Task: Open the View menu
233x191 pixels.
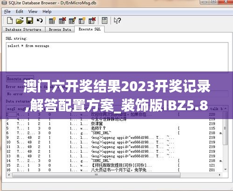Action: [33, 12]
